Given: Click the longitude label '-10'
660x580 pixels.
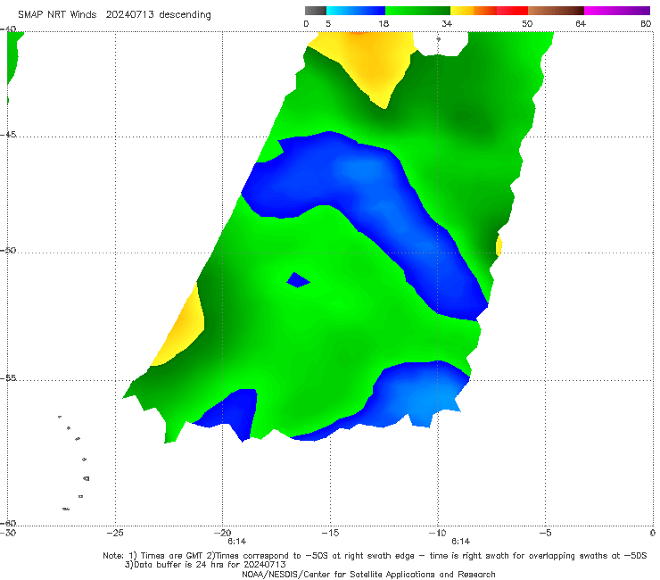Looking at the screenshot, I should pyautogui.click(x=437, y=533).
